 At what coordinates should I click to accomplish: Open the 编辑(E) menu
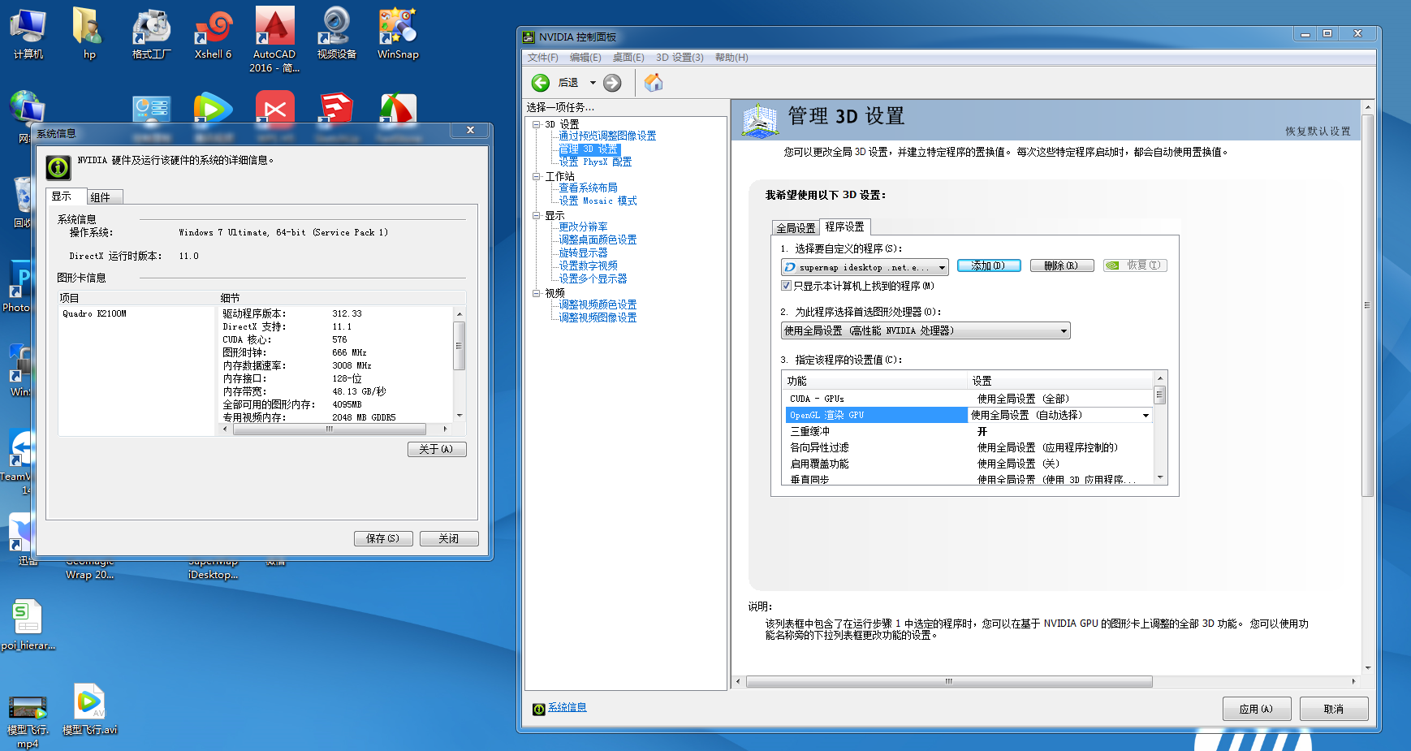pyautogui.click(x=585, y=58)
